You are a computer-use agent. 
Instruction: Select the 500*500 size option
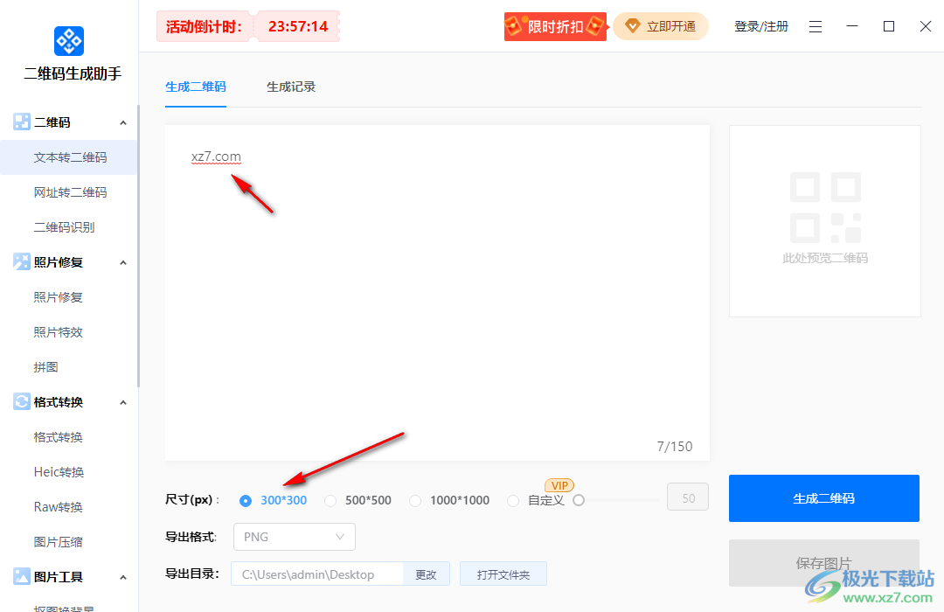(330, 499)
